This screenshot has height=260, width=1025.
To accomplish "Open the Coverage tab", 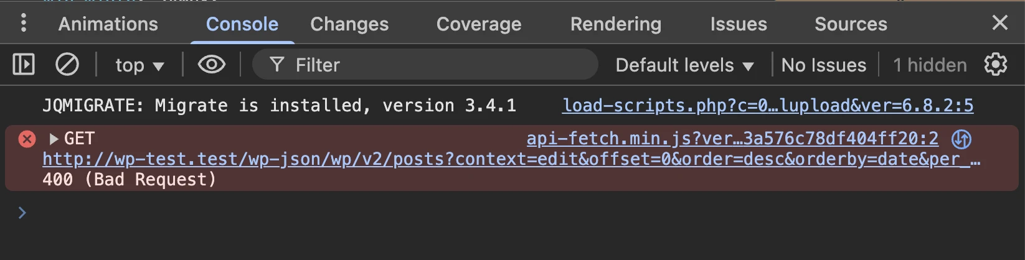I will pyautogui.click(x=479, y=24).
